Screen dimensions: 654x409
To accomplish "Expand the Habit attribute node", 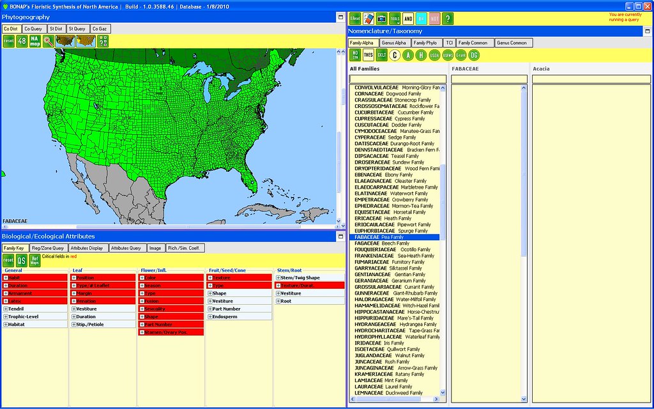I will 6,278.
